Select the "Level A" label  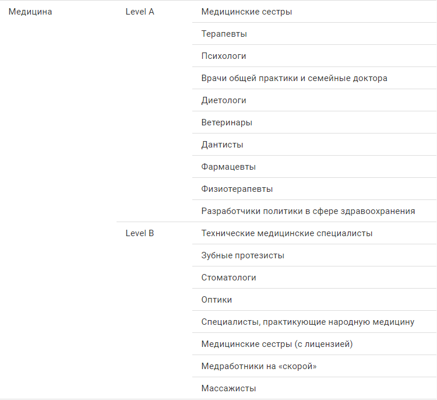click(140, 12)
